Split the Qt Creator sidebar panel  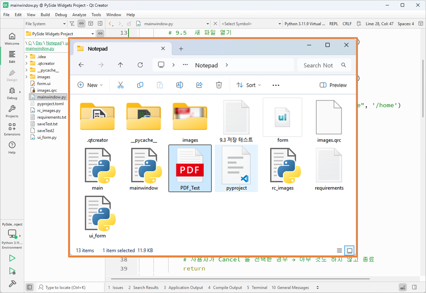91,24
